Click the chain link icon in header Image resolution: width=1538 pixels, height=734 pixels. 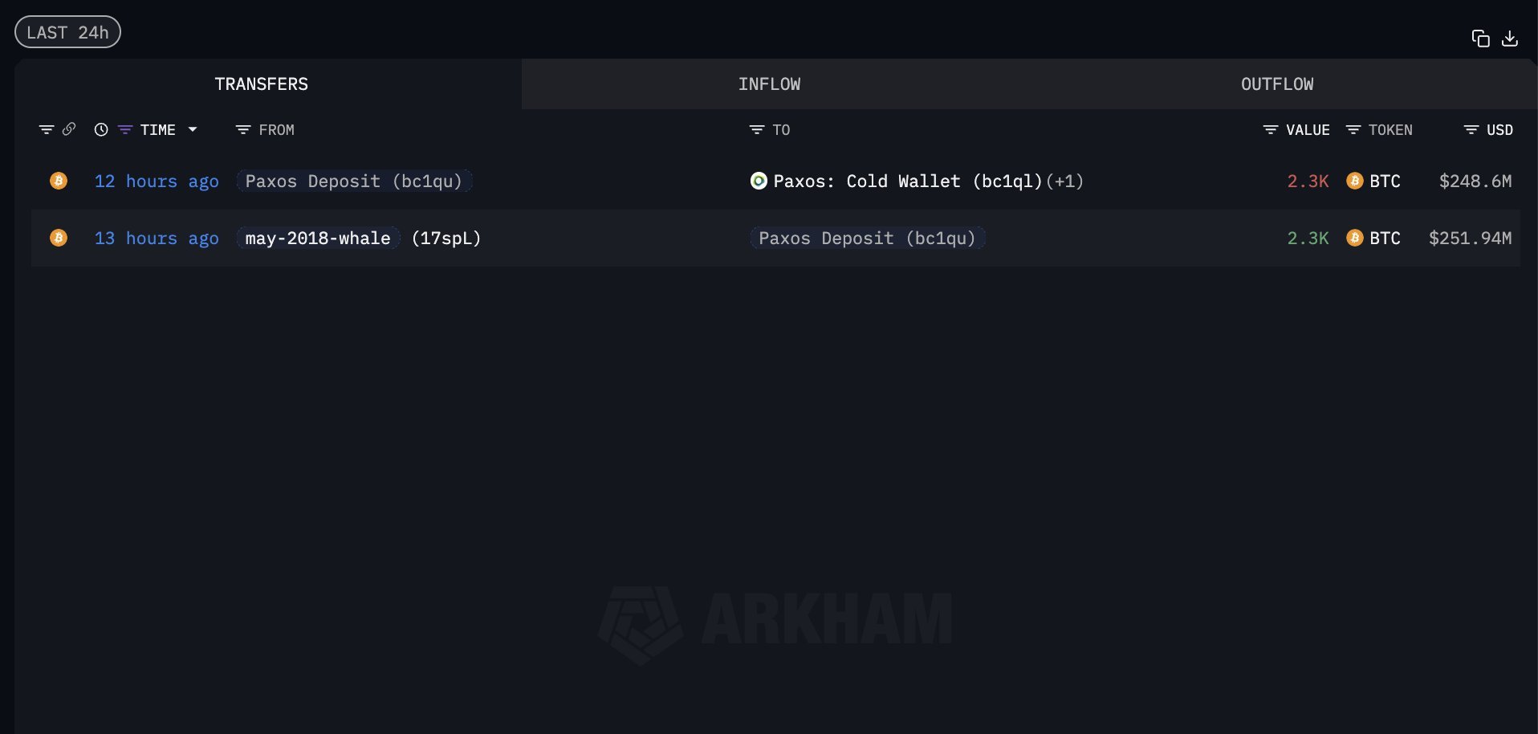[x=69, y=129]
